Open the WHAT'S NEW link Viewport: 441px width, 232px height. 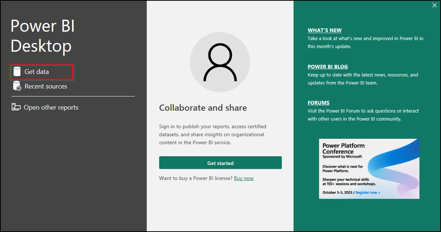coord(325,30)
